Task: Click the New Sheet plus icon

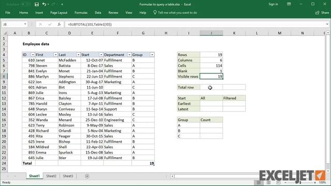Action: [x=87, y=176]
